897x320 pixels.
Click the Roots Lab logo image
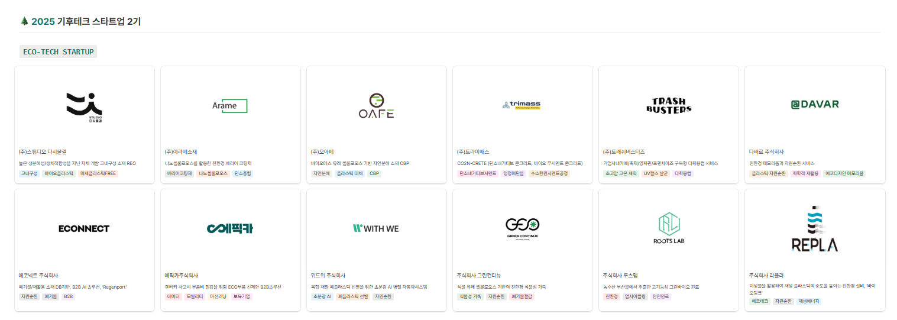tap(669, 228)
